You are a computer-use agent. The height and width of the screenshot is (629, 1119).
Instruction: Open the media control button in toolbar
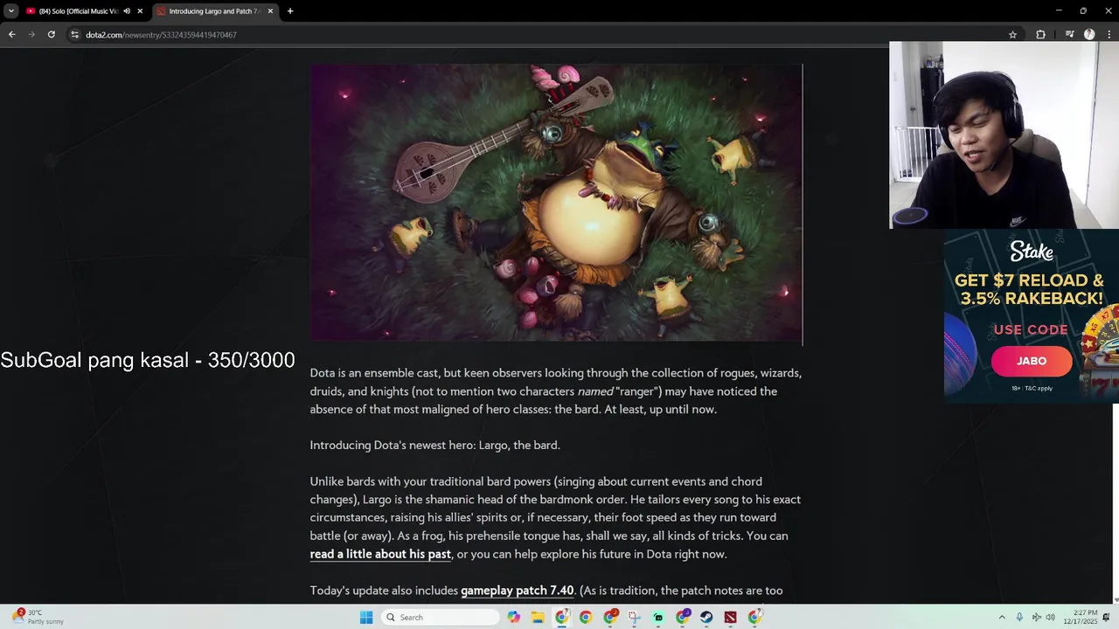tap(1069, 35)
